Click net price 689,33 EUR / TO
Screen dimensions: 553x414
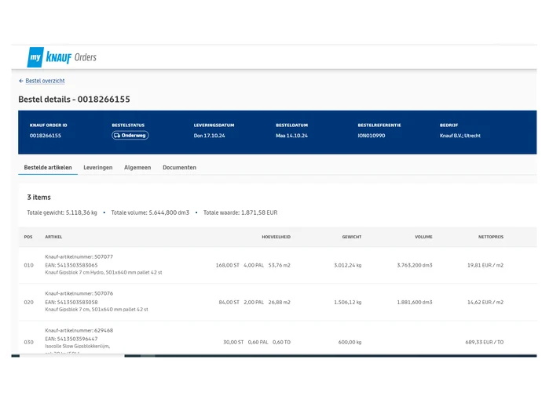pyautogui.click(x=485, y=342)
